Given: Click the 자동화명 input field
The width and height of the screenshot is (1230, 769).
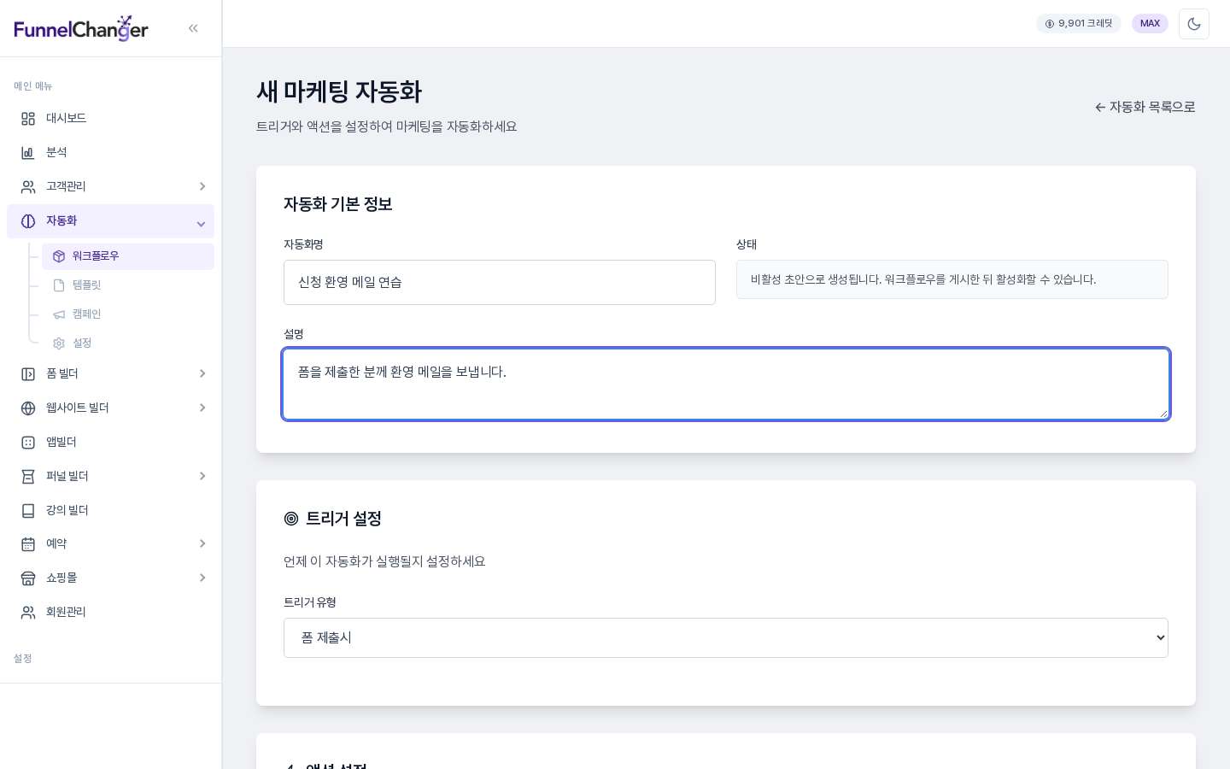Looking at the screenshot, I should pyautogui.click(x=500, y=283).
